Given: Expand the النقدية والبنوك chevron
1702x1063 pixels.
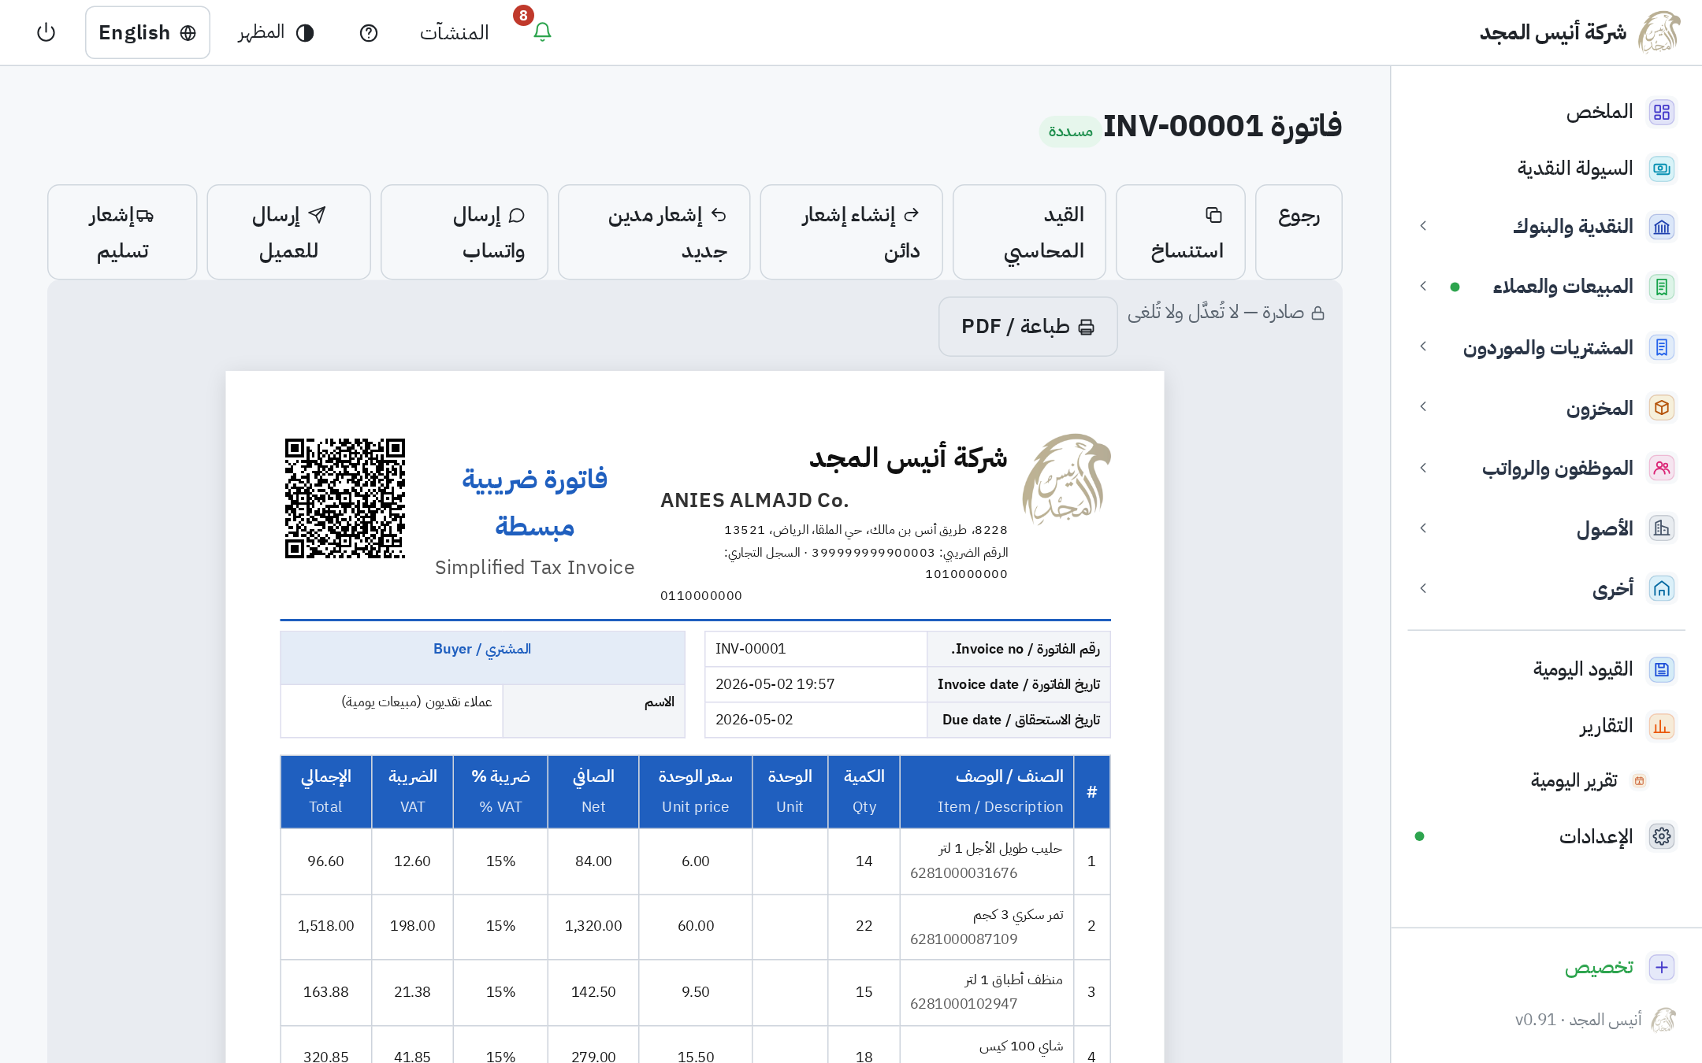Looking at the screenshot, I should (x=1423, y=226).
